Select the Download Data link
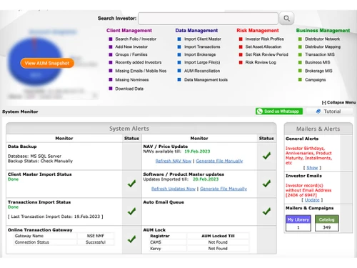This screenshot has height=268, width=357. pyautogui.click(x=129, y=89)
